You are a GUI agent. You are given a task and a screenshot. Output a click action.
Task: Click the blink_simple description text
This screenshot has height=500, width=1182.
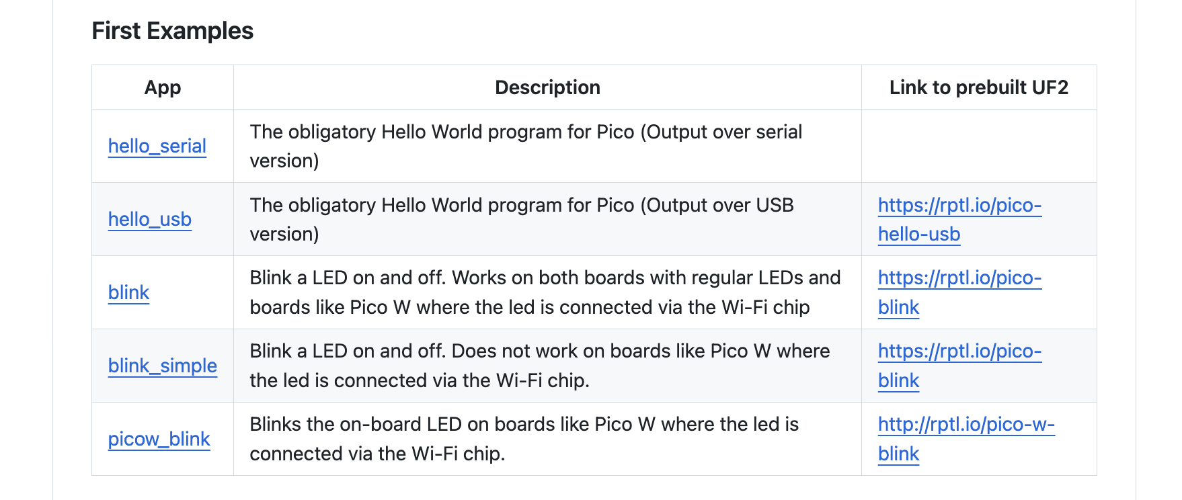(x=540, y=366)
